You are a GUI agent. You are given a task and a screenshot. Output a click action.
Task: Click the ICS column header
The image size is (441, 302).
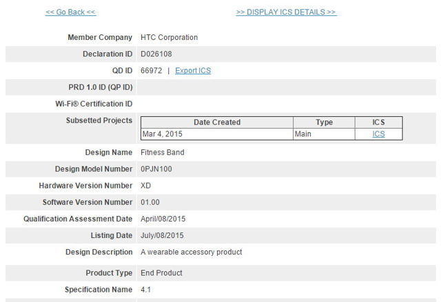378,122
